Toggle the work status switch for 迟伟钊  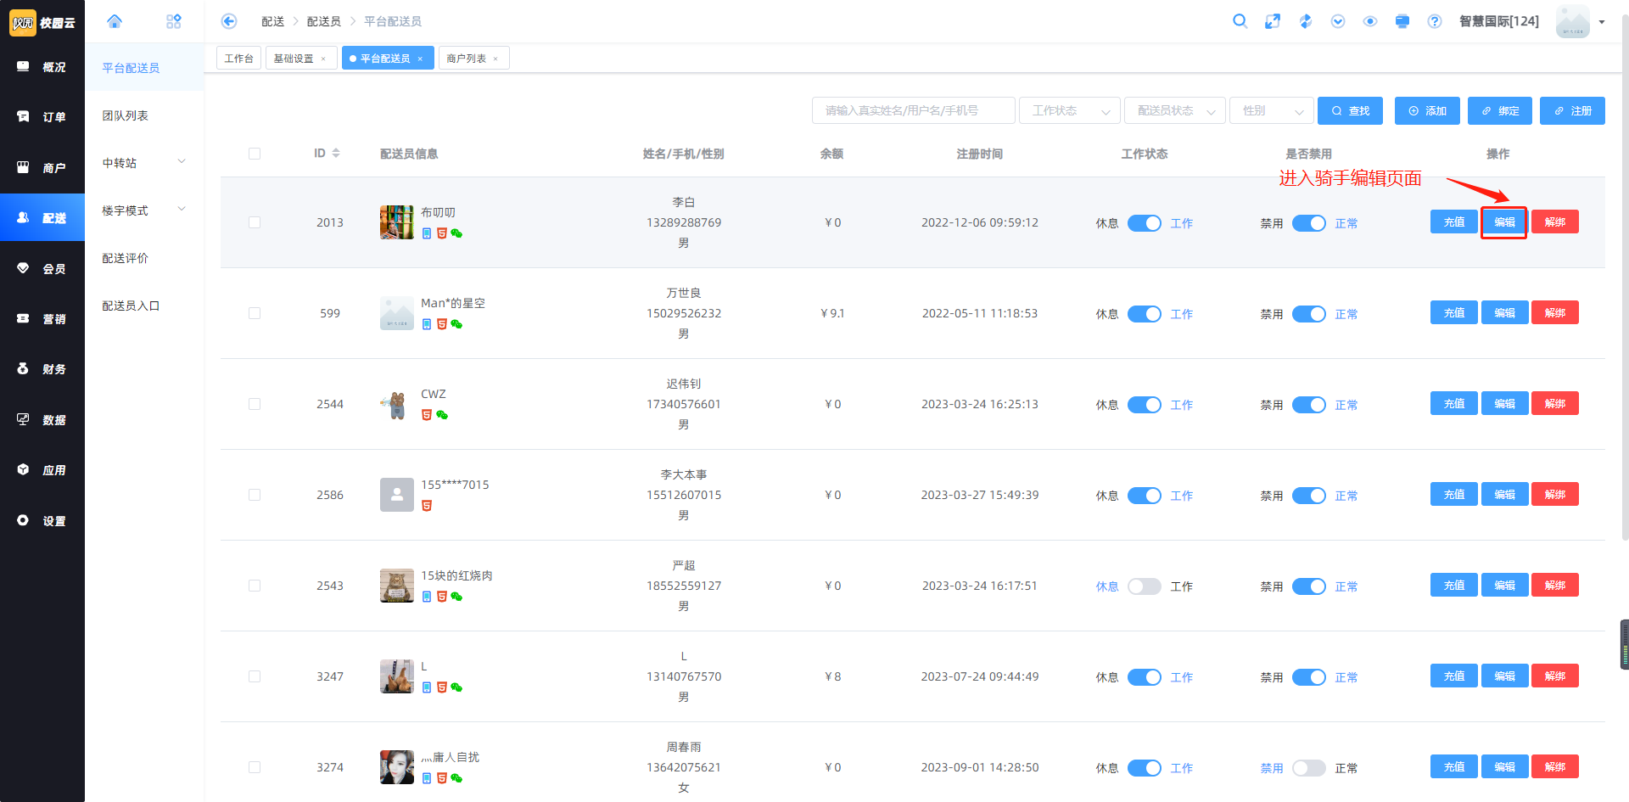tap(1144, 405)
